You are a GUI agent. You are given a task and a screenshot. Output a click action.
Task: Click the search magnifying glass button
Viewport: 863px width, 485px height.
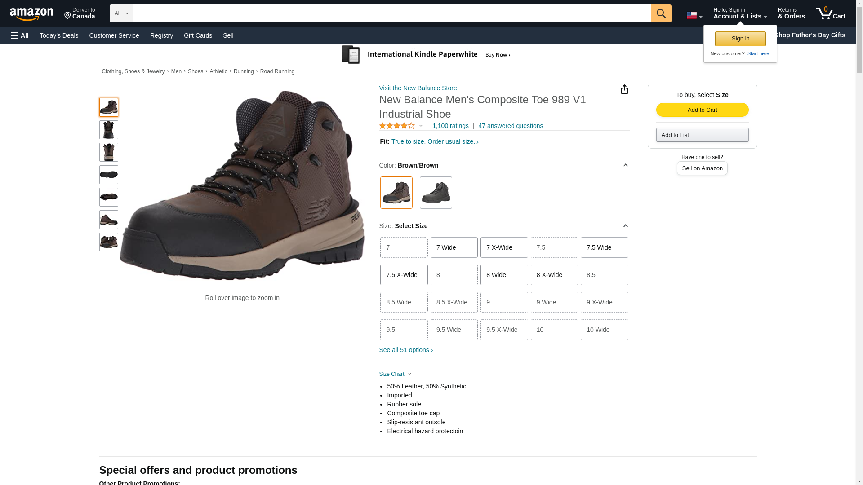(661, 13)
